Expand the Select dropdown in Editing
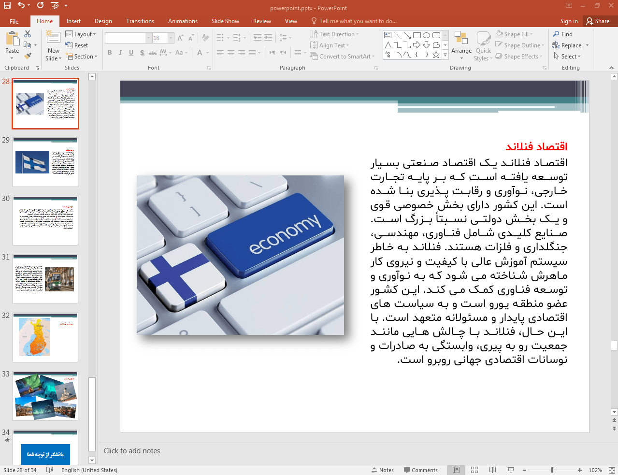Viewport: 618px width, 475px height. pos(567,57)
